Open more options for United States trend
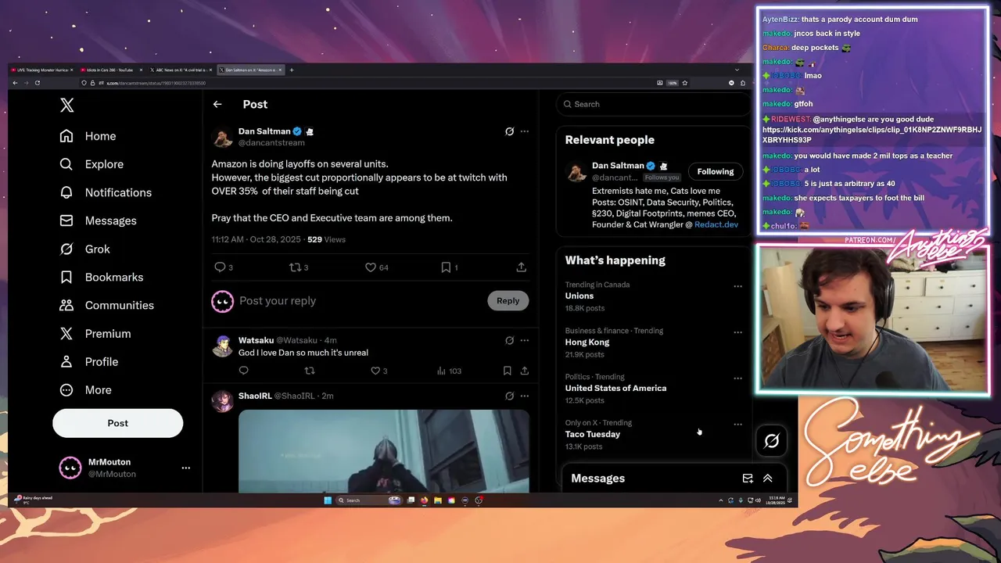 tap(737, 378)
